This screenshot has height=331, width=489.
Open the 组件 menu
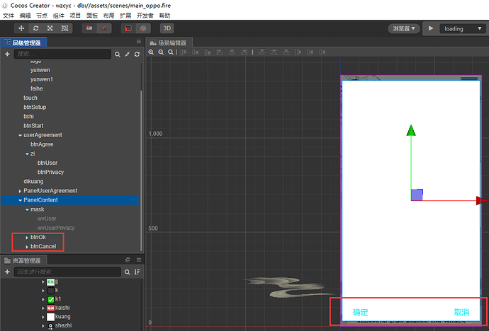tap(59, 16)
